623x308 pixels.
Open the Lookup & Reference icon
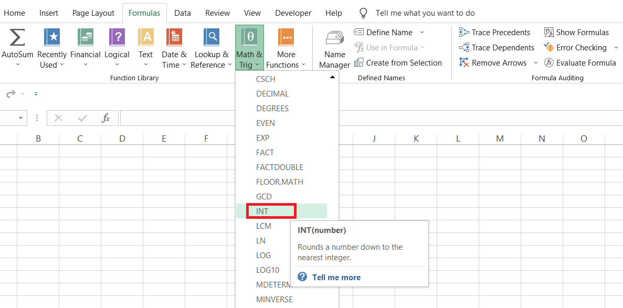tap(212, 38)
